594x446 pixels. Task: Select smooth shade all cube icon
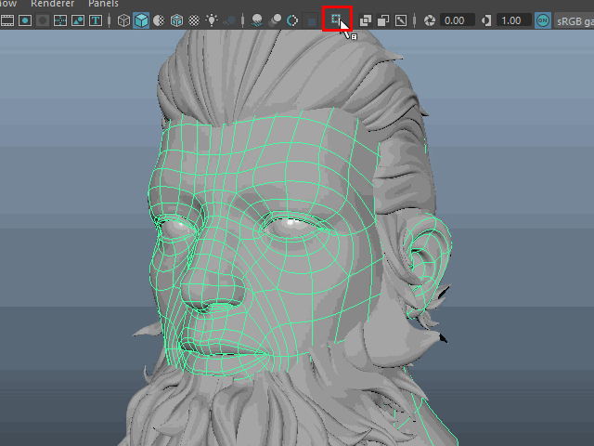tap(141, 20)
